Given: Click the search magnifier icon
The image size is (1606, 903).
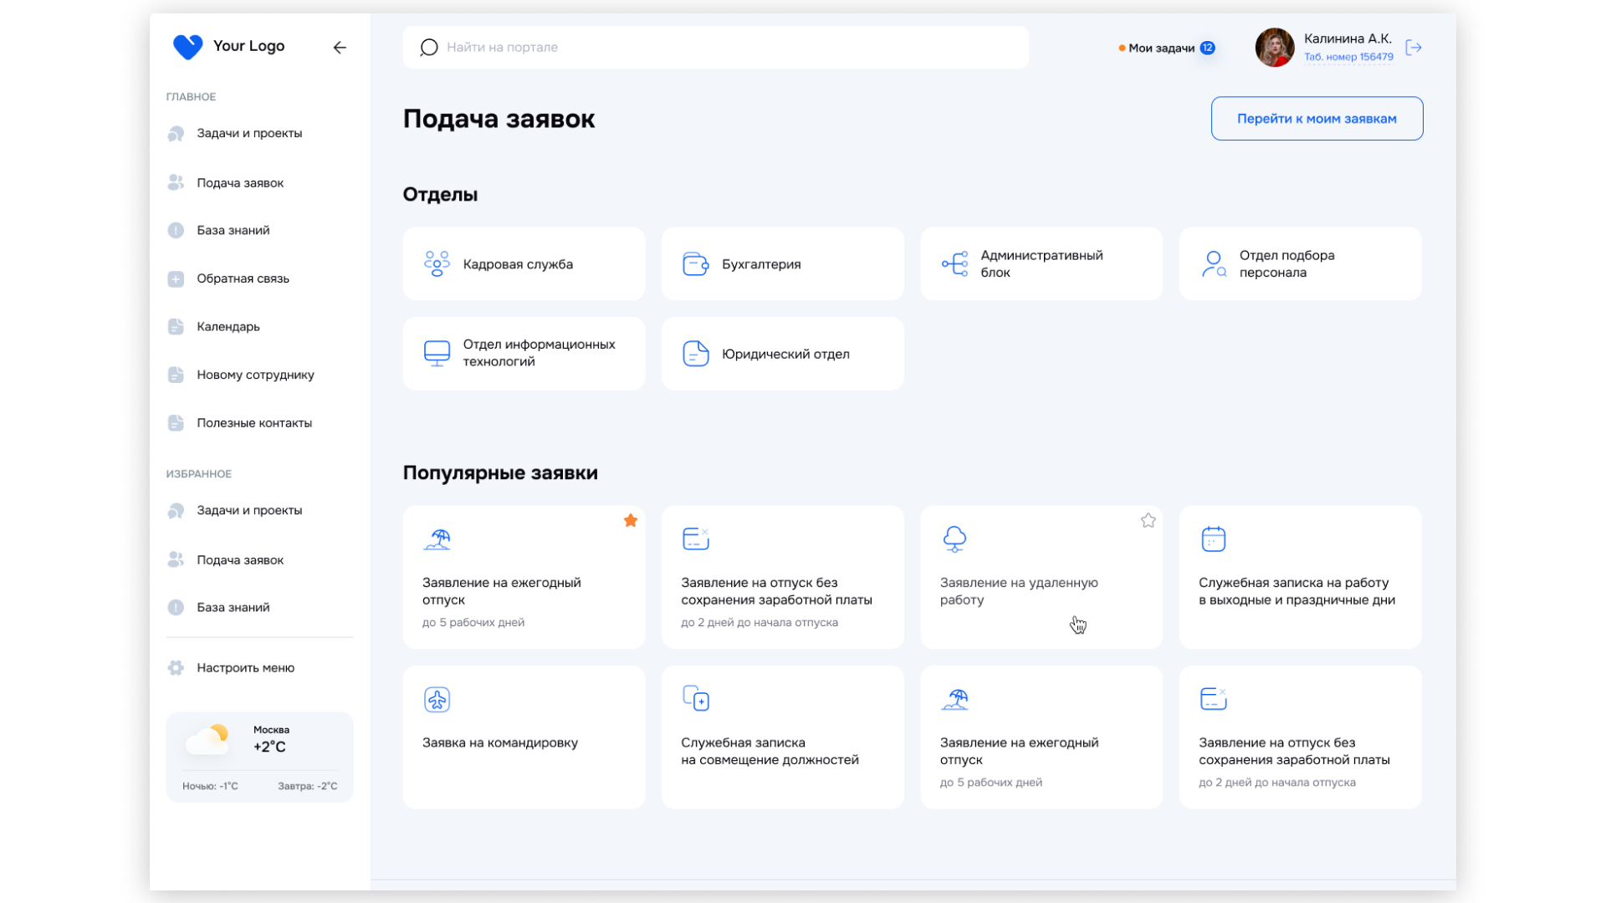Looking at the screenshot, I should point(429,48).
